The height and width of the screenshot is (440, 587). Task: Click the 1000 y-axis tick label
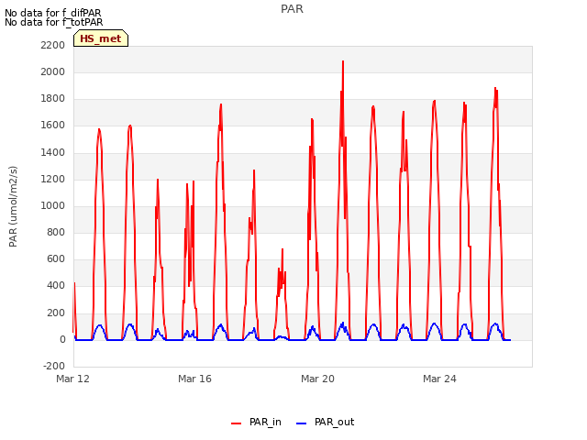pyautogui.click(x=53, y=205)
